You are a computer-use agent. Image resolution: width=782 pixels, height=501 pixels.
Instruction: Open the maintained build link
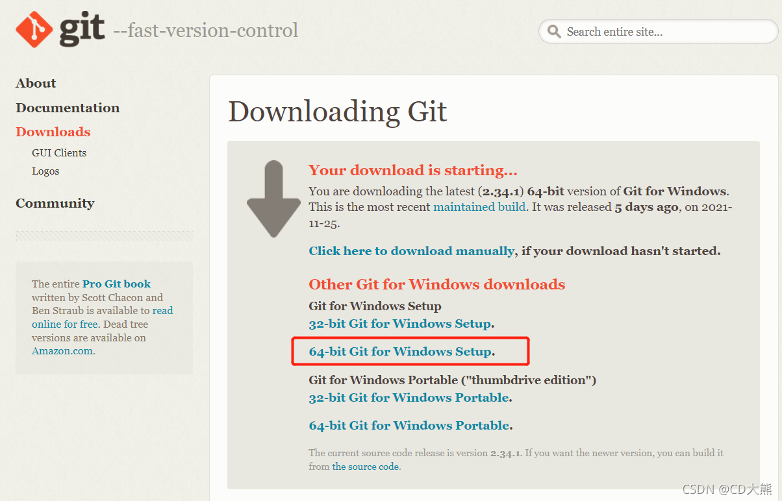479,207
